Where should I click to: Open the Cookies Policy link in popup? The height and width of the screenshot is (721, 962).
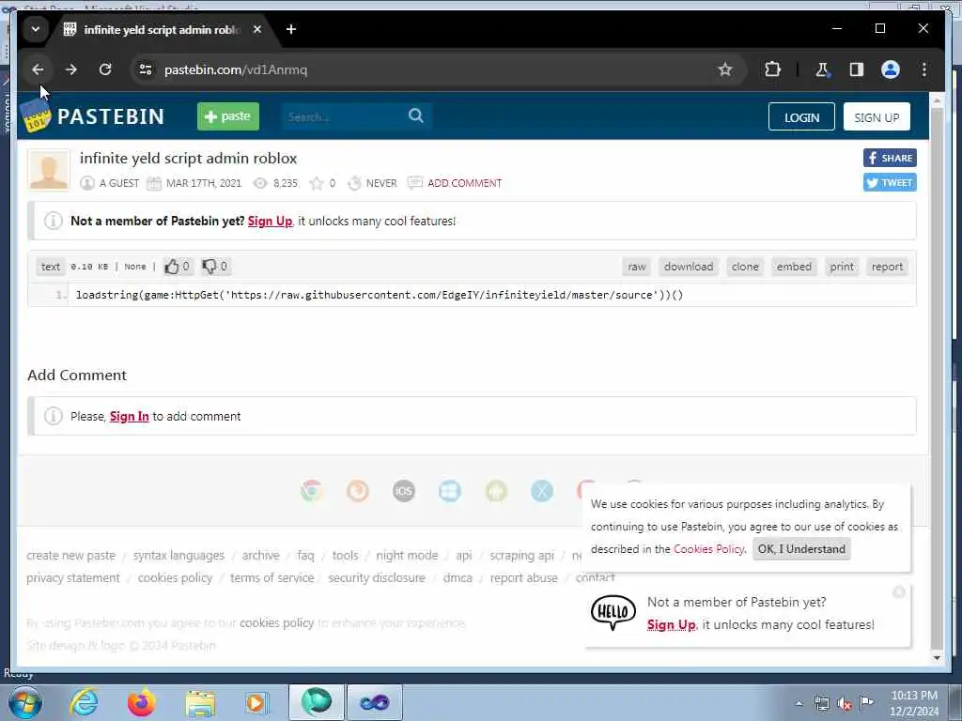click(x=708, y=549)
